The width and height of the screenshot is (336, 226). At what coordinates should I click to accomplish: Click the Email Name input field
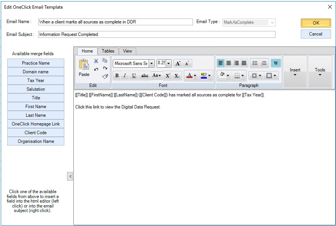pyautogui.click(x=115, y=22)
